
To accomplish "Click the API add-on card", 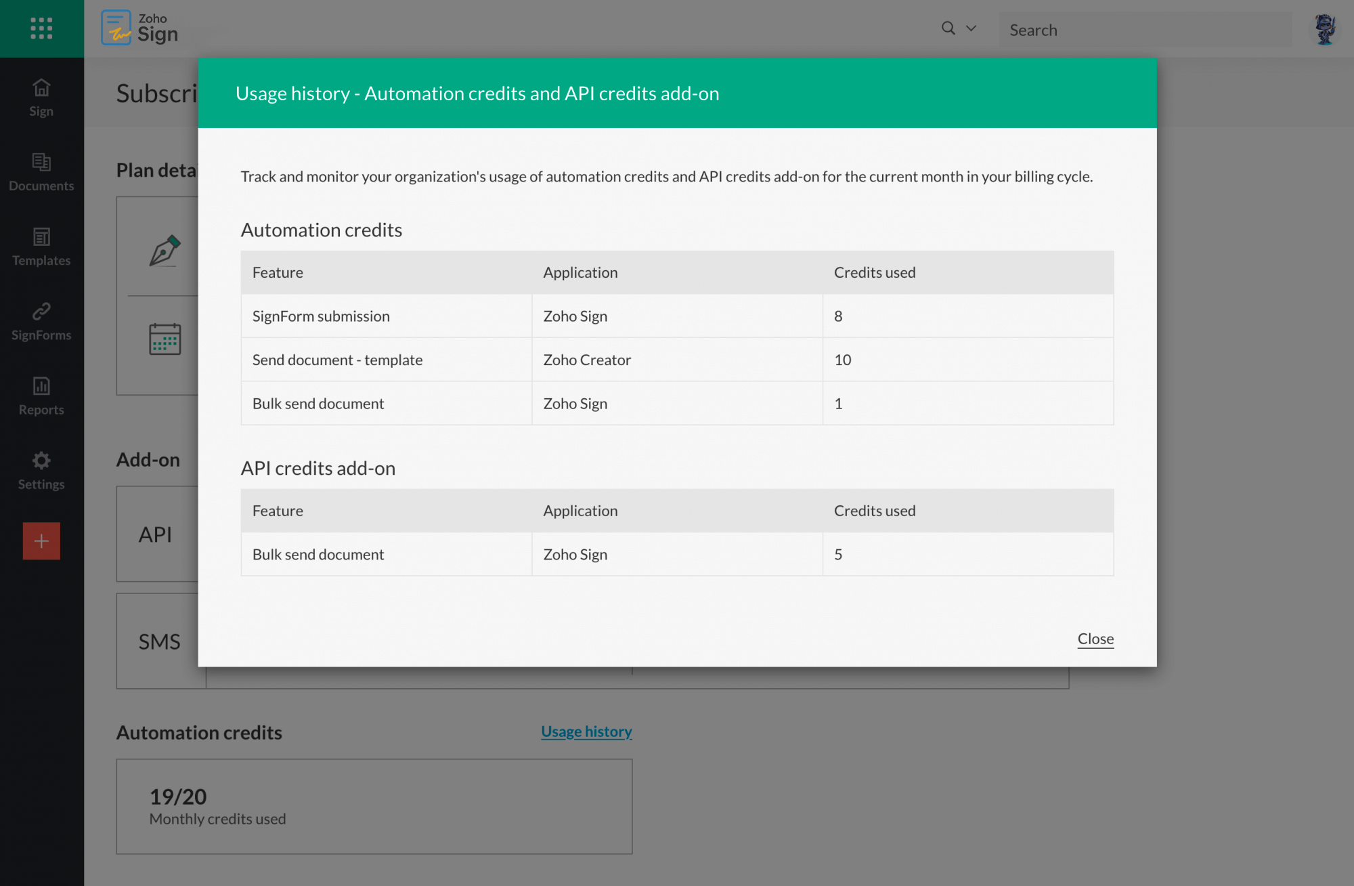I will 158,534.
